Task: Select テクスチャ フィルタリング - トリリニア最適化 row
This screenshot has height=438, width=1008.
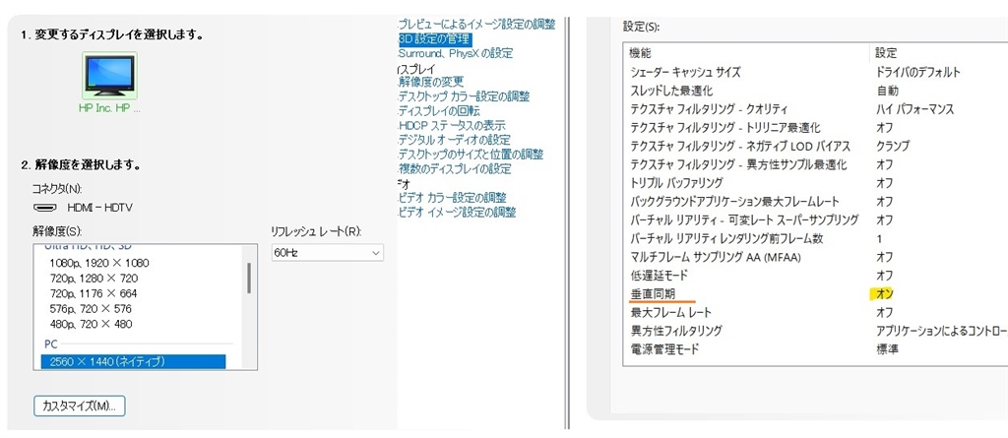Action: (816, 128)
